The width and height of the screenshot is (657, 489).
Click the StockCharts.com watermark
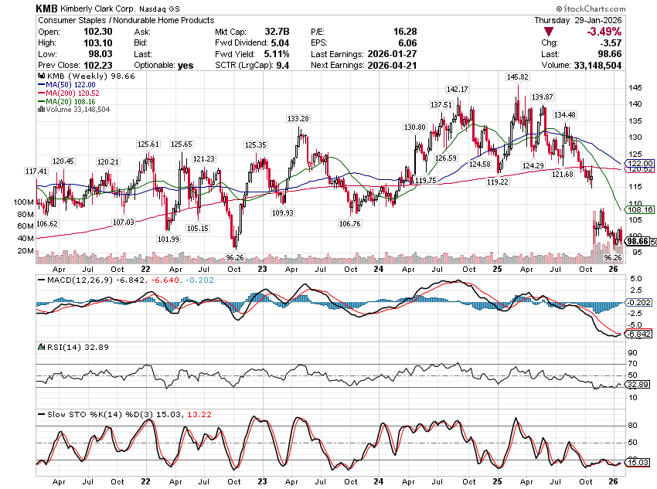[617, 8]
